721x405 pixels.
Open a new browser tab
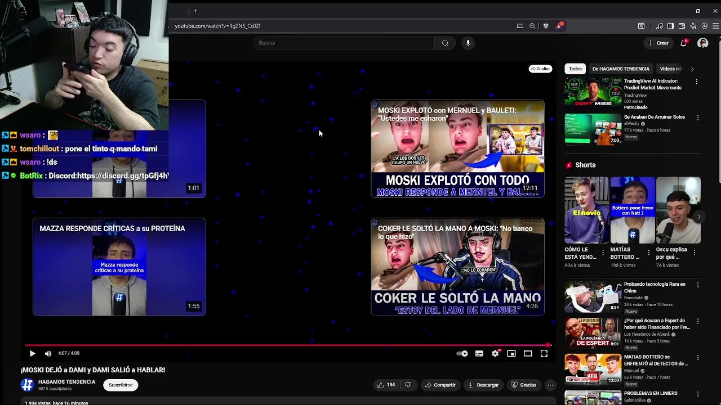coord(195,11)
